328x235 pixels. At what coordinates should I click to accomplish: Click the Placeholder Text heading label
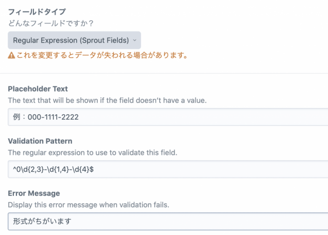coord(38,89)
